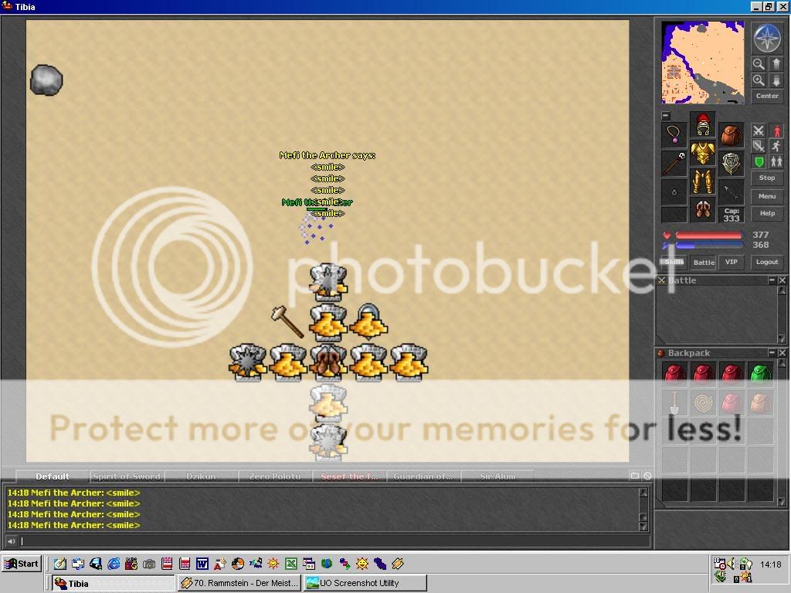Click the compass rose on the minimap
The width and height of the screenshot is (791, 593).
tap(767, 38)
